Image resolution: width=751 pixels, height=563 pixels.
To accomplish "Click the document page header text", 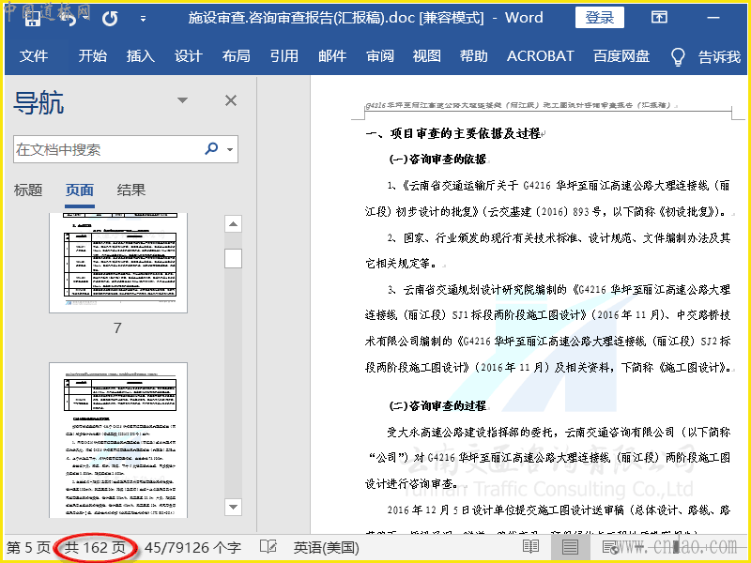I will pyautogui.click(x=518, y=105).
